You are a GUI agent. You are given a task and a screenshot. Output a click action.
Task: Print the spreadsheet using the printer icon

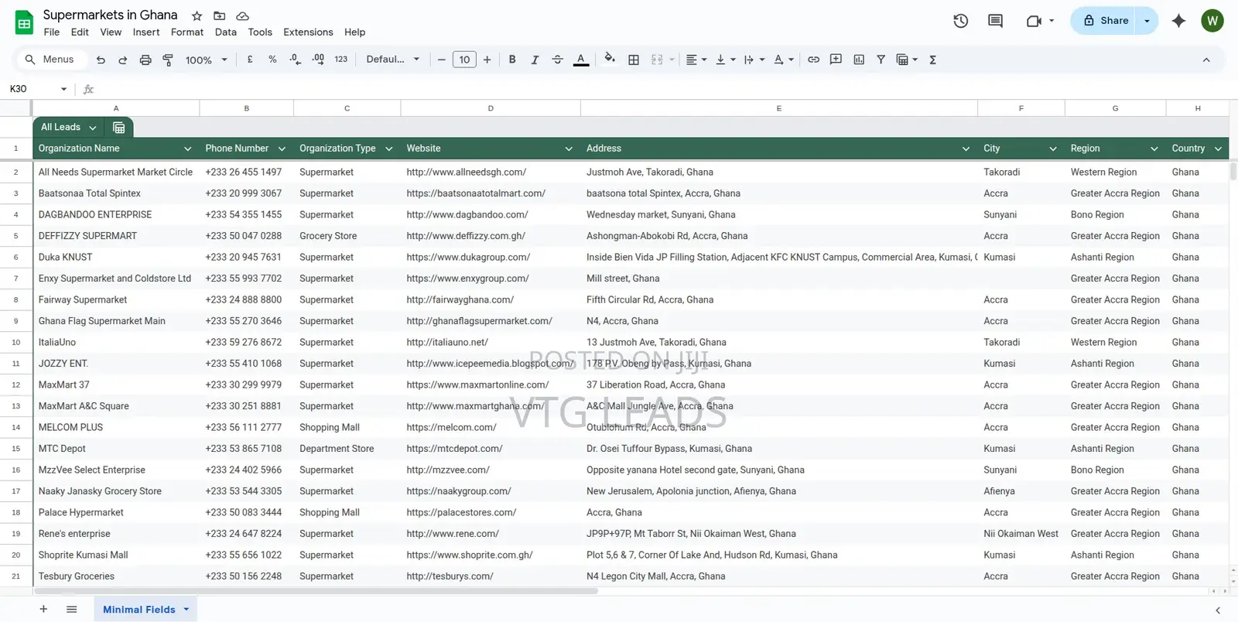145,60
